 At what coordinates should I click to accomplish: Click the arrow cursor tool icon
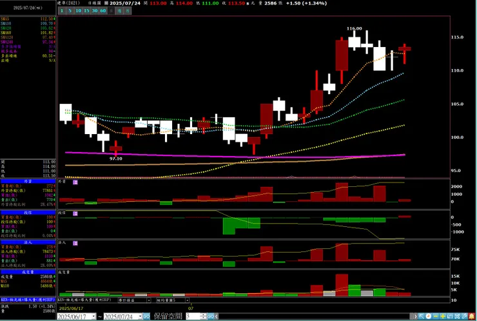click(422, 316)
